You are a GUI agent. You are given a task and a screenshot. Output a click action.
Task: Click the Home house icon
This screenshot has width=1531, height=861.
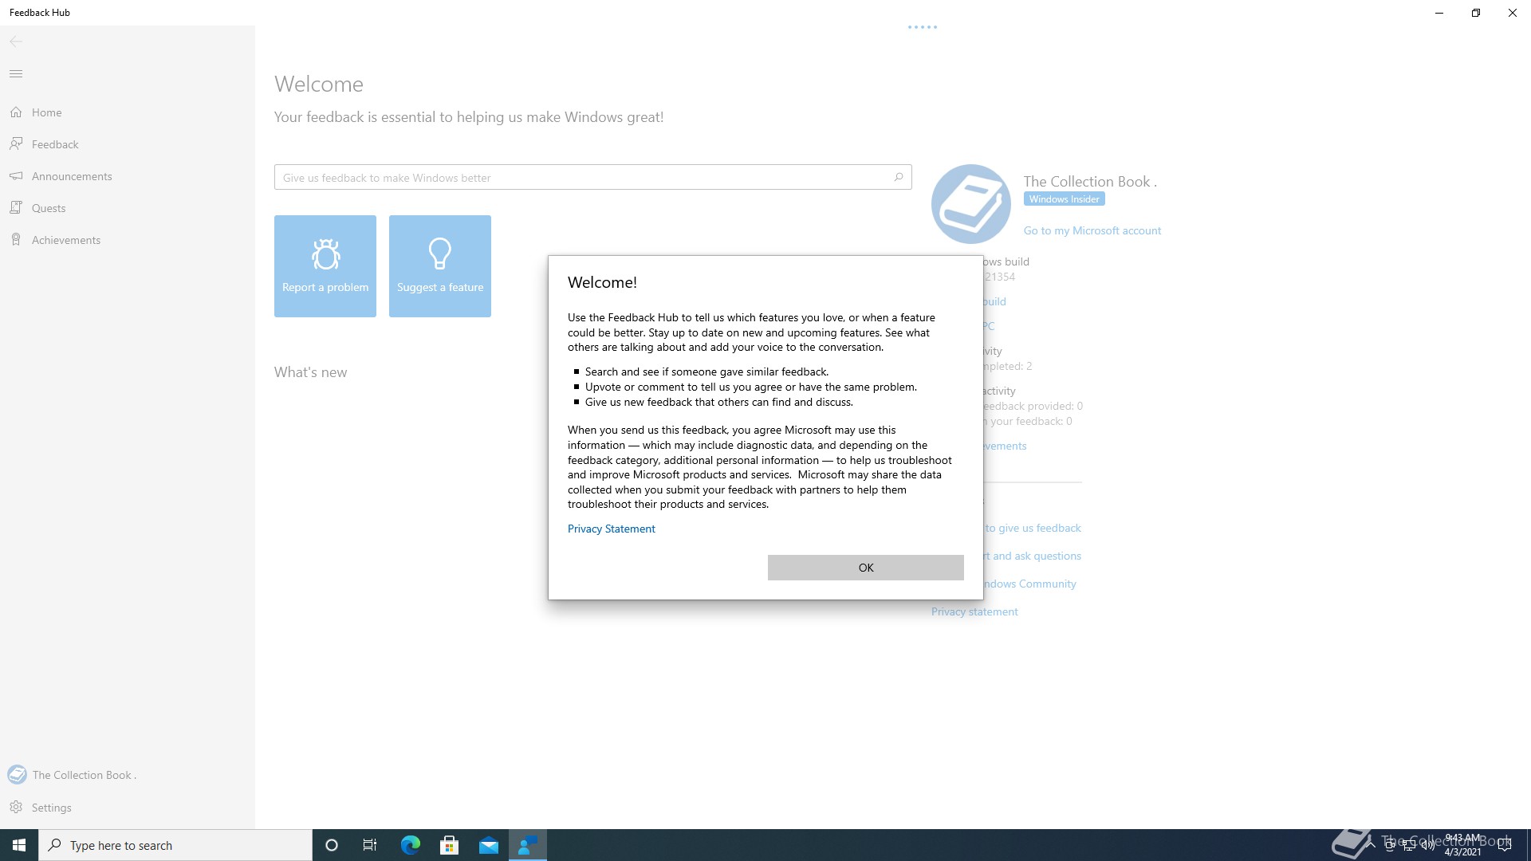[16, 112]
